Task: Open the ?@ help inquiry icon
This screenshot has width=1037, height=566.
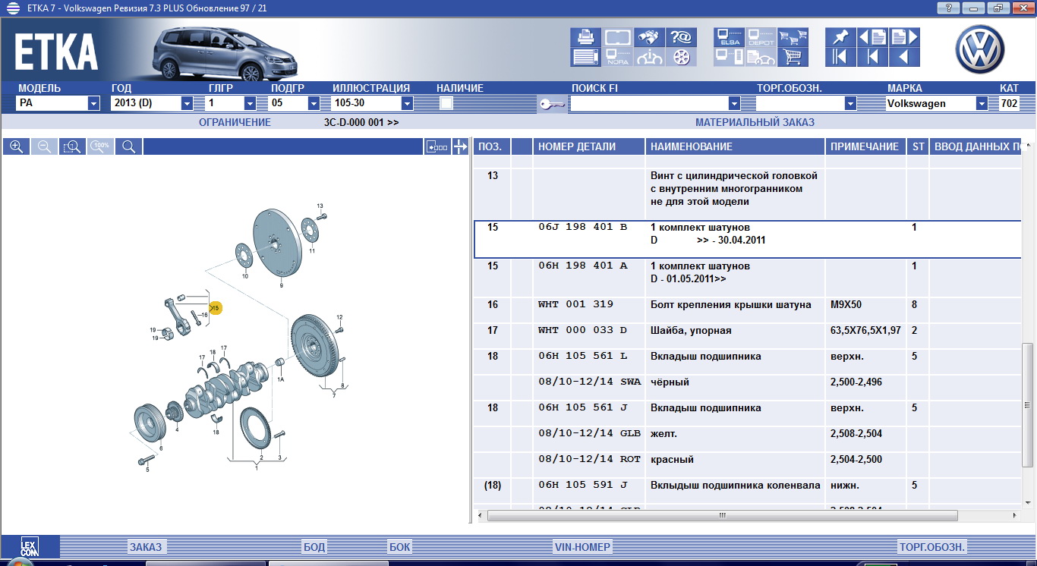Action: click(682, 37)
